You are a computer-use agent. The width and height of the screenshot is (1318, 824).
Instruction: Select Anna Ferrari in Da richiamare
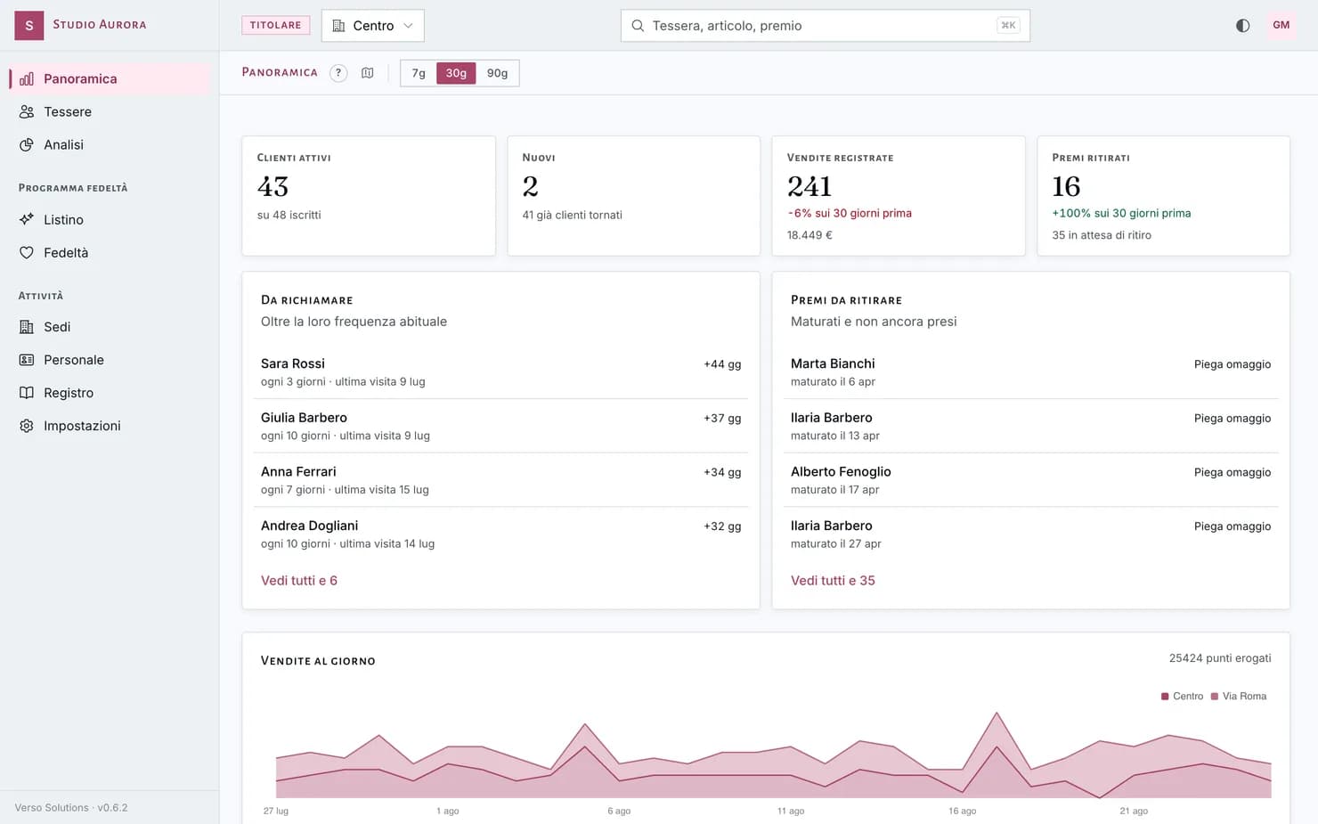[500, 480]
